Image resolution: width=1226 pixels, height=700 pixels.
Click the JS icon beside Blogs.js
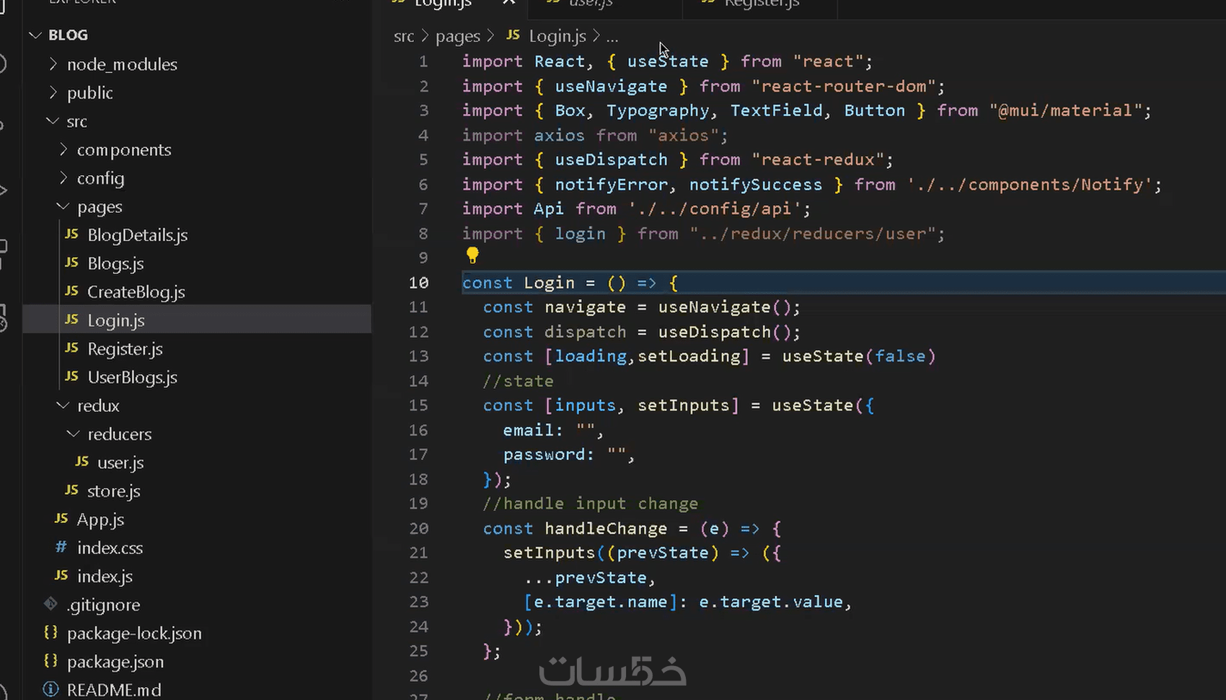[x=71, y=263]
